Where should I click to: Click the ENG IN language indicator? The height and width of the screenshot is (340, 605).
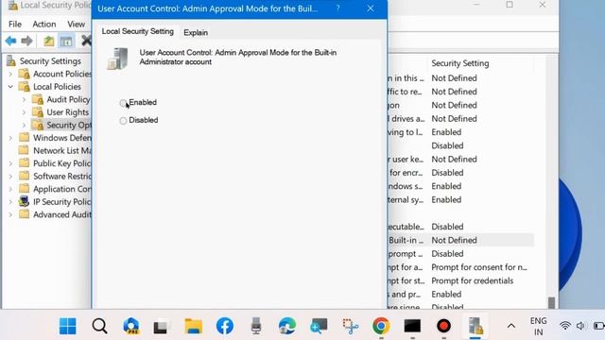point(538,326)
